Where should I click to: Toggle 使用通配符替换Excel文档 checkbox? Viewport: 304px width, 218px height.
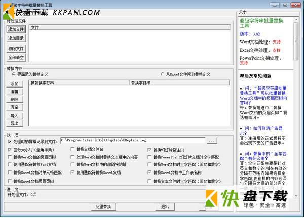[x=72, y=172]
